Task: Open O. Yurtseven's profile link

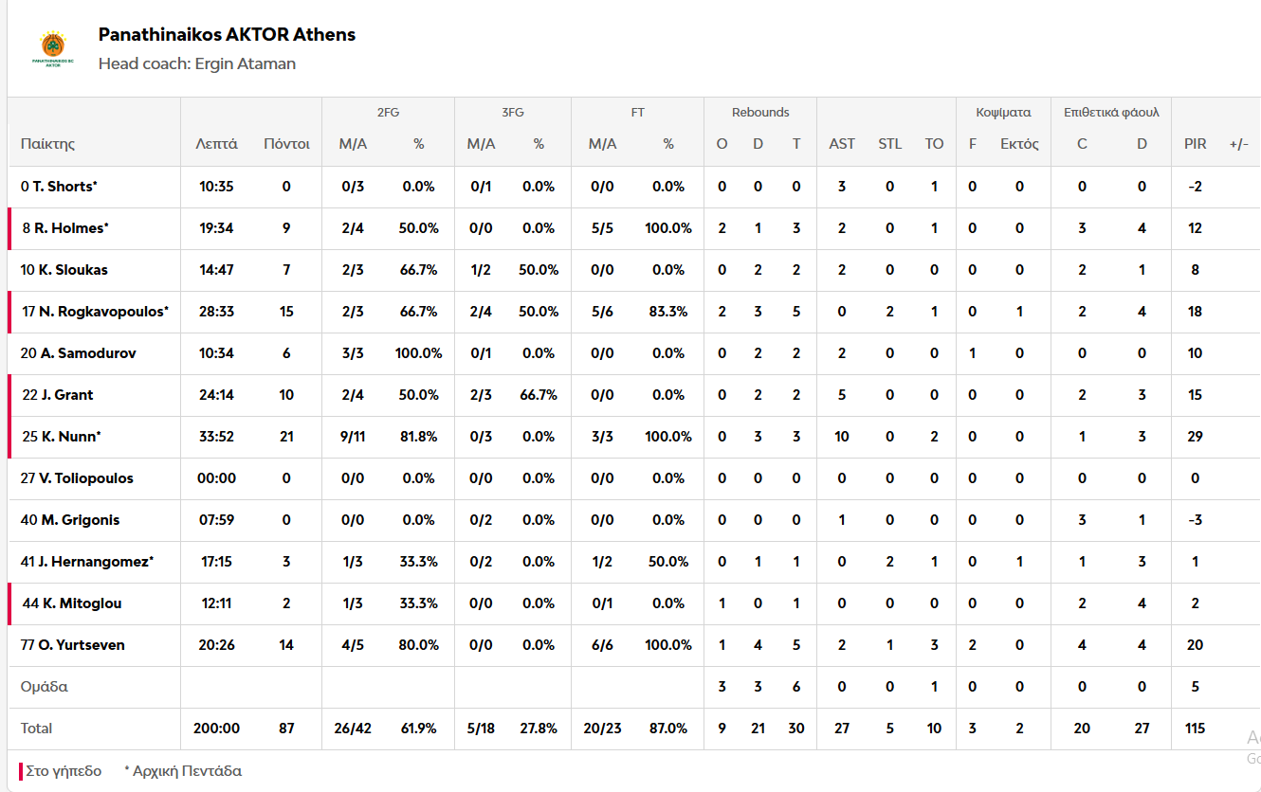Action: point(82,645)
